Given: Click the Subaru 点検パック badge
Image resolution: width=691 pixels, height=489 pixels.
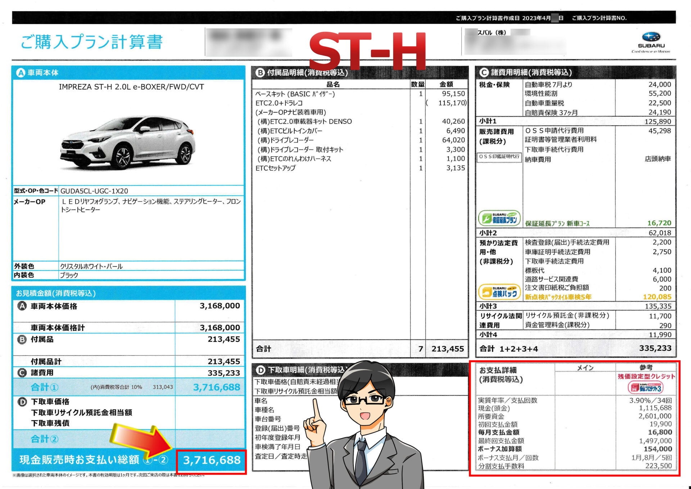Looking at the screenshot, I should click(499, 292).
